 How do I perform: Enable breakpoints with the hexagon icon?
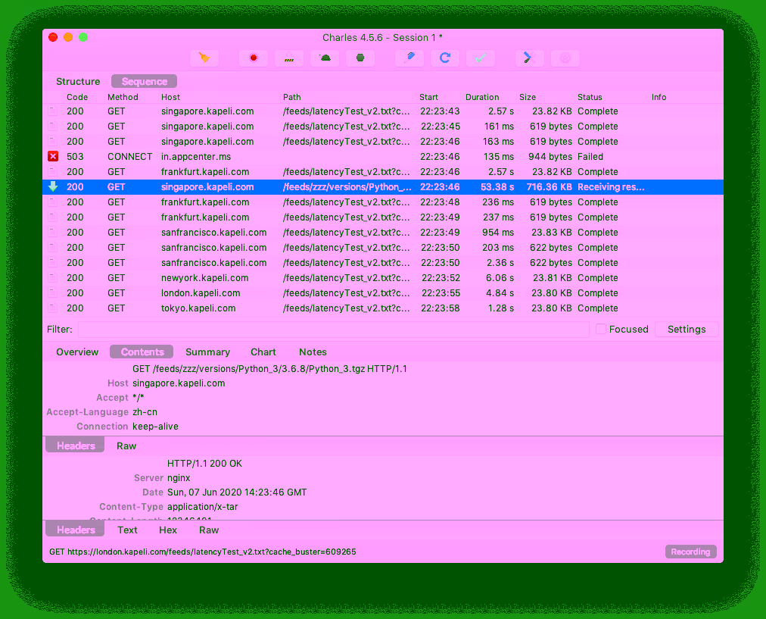[x=360, y=58]
